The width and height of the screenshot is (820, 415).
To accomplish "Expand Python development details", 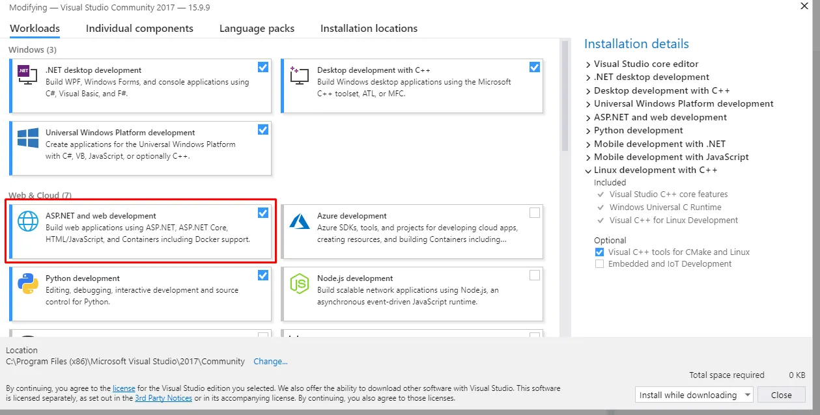I will [x=588, y=131].
